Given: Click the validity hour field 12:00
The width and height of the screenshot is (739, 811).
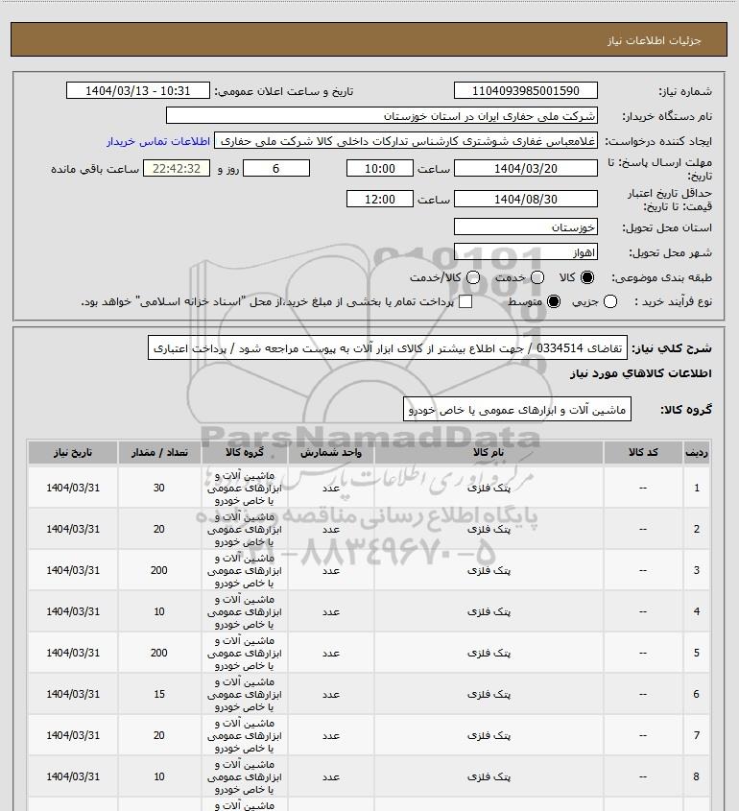Looking at the screenshot, I should pyautogui.click(x=380, y=199).
